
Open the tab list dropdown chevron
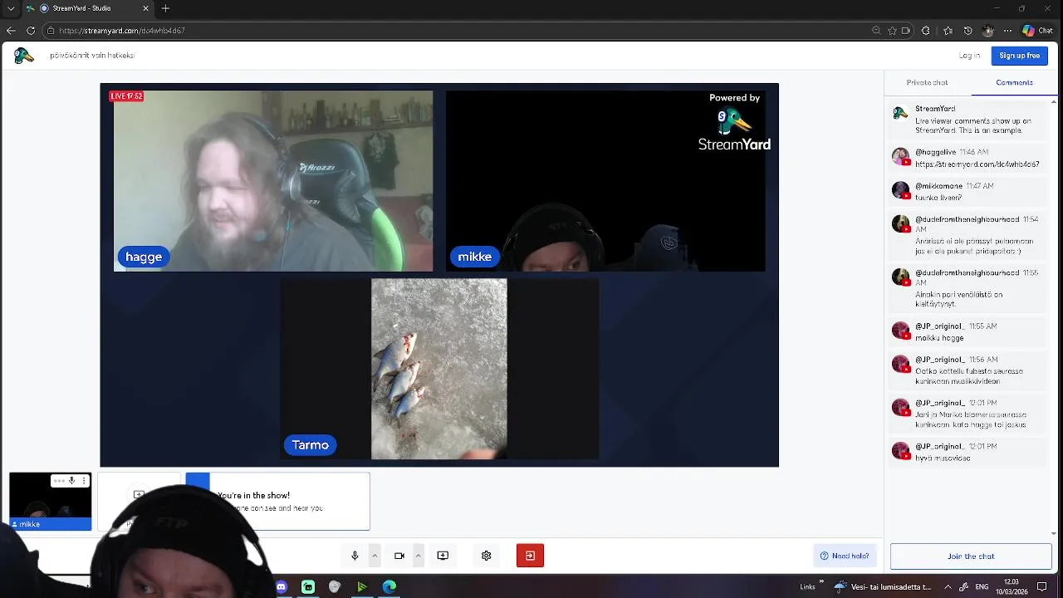point(11,8)
